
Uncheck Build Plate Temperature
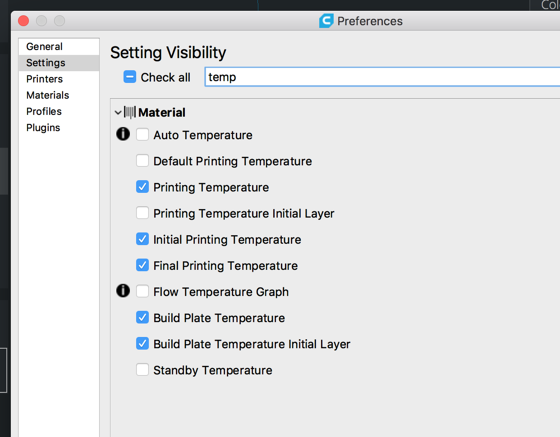[142, 317]
